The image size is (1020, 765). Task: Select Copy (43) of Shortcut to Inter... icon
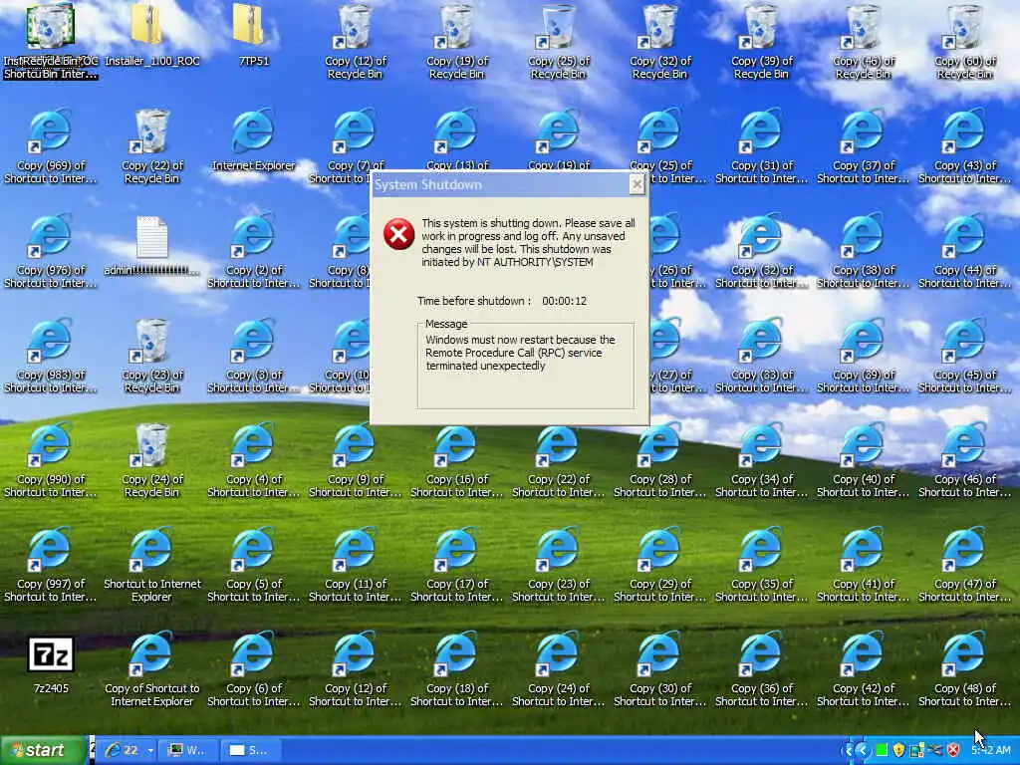point(964,147)
